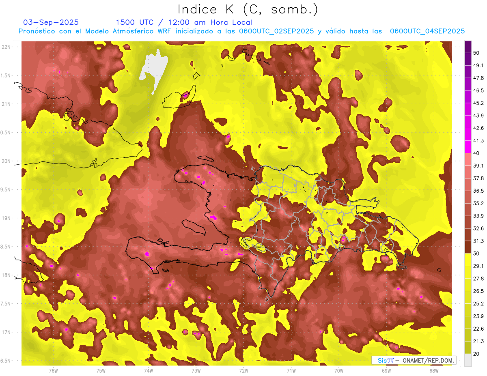This screenshot has width=487, height=376.
Task: Click the colorbar value 26.5
Action: [x=478, y=291]
